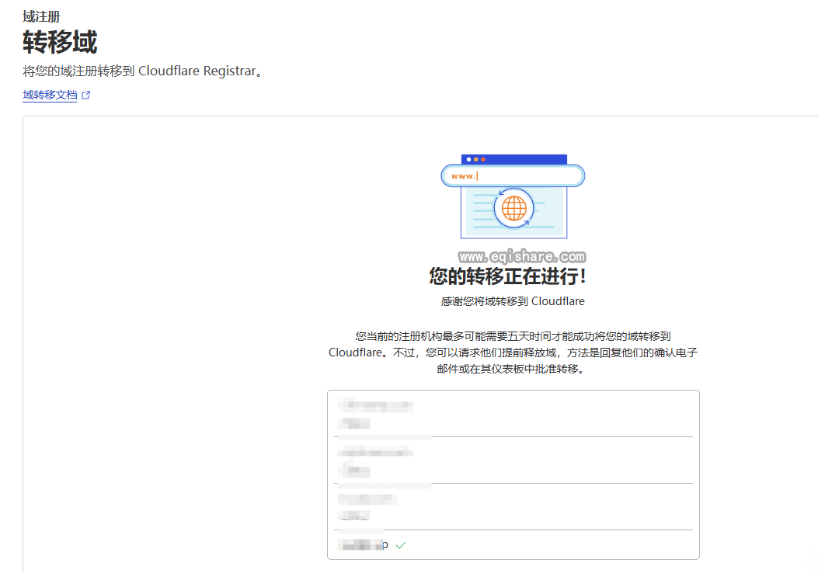Click the www.eqishare.com watermark text
818x573 pixels.
tap(521, 255)
